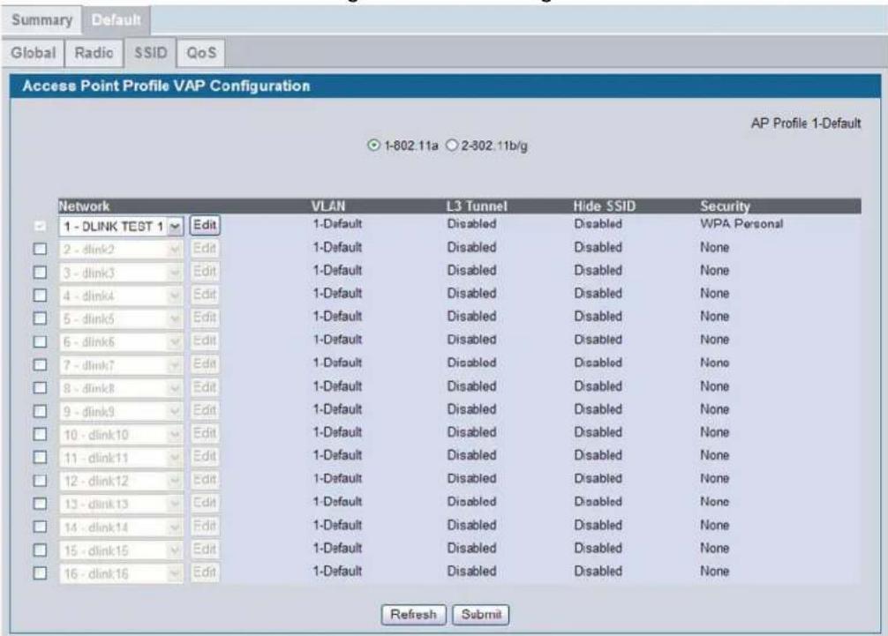
Task: Enable the checkbox for 2 - dlink2
Action: 40,249
